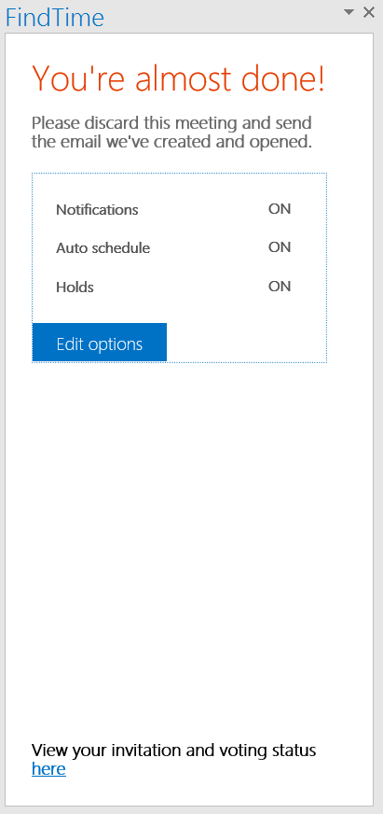This screenshot has width=383, height=814.
Task: Toggle the Notifications ON indicator
Action: point(280,209)
